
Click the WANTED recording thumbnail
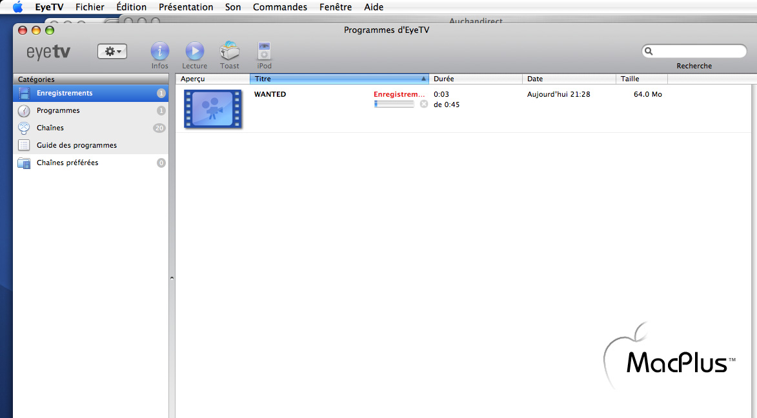[x=213, y=108]
